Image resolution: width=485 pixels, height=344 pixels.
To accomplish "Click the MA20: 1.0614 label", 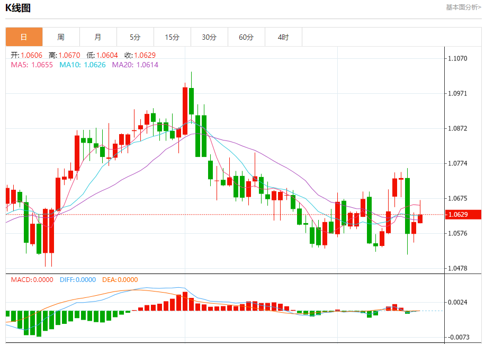I will [135, 65].
